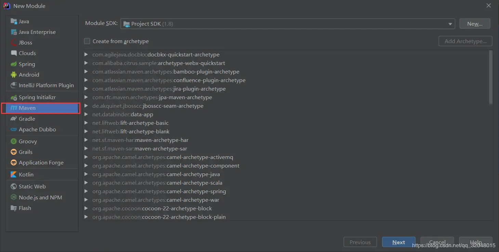Viewport: 499px width, 252px height.
Task: Click the Maven icon in sidebar
Action: tap(14, 108)
